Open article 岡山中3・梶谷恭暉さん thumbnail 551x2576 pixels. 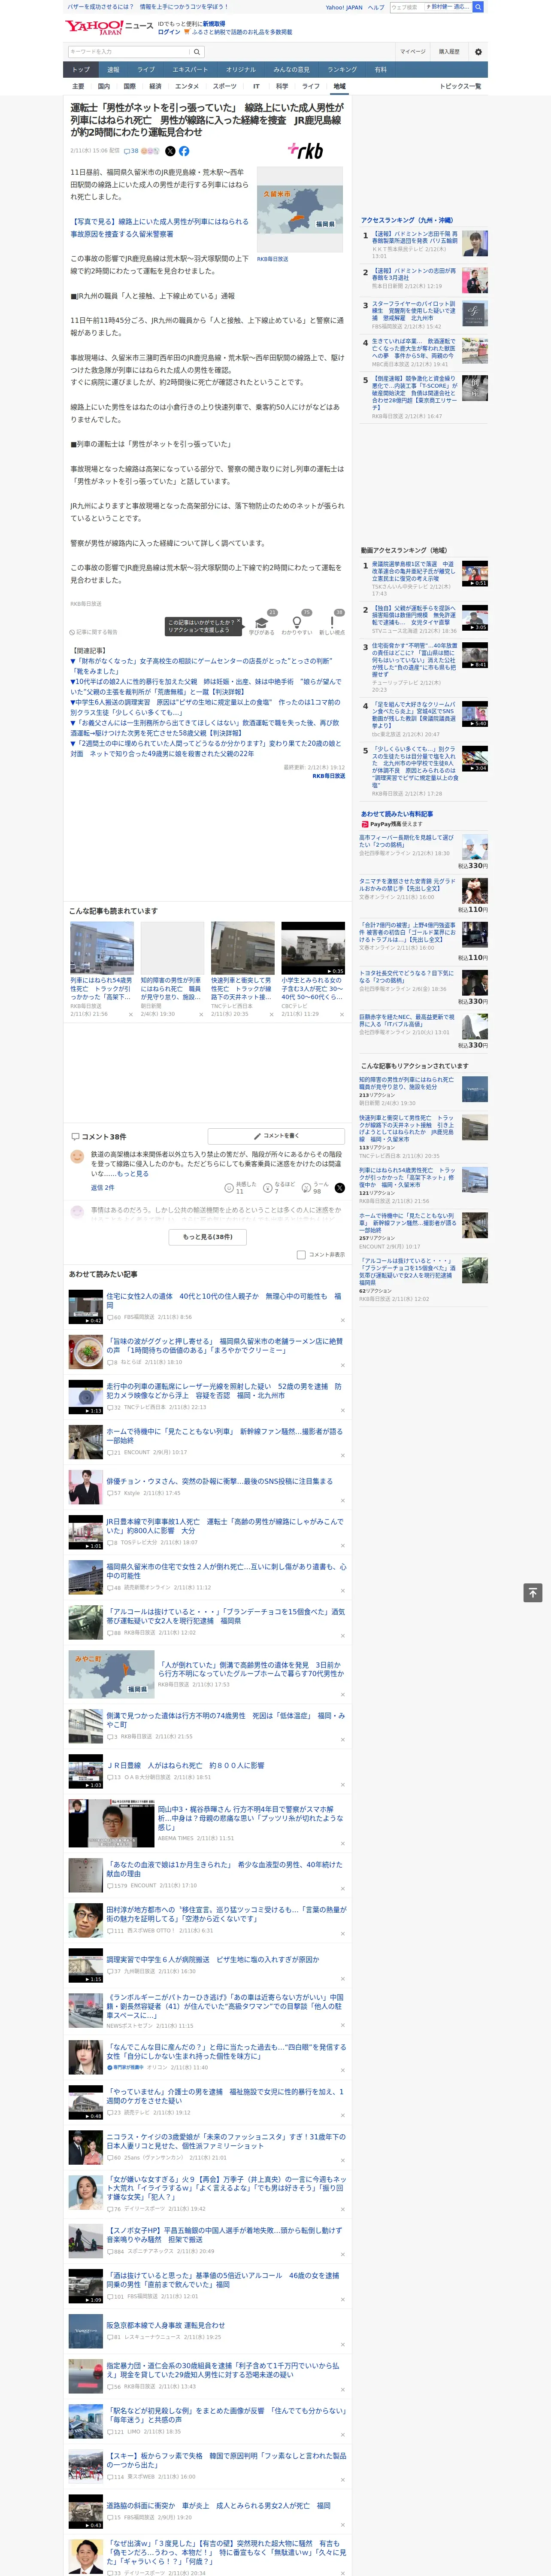pyautogui.click(x=112, y=1823)
